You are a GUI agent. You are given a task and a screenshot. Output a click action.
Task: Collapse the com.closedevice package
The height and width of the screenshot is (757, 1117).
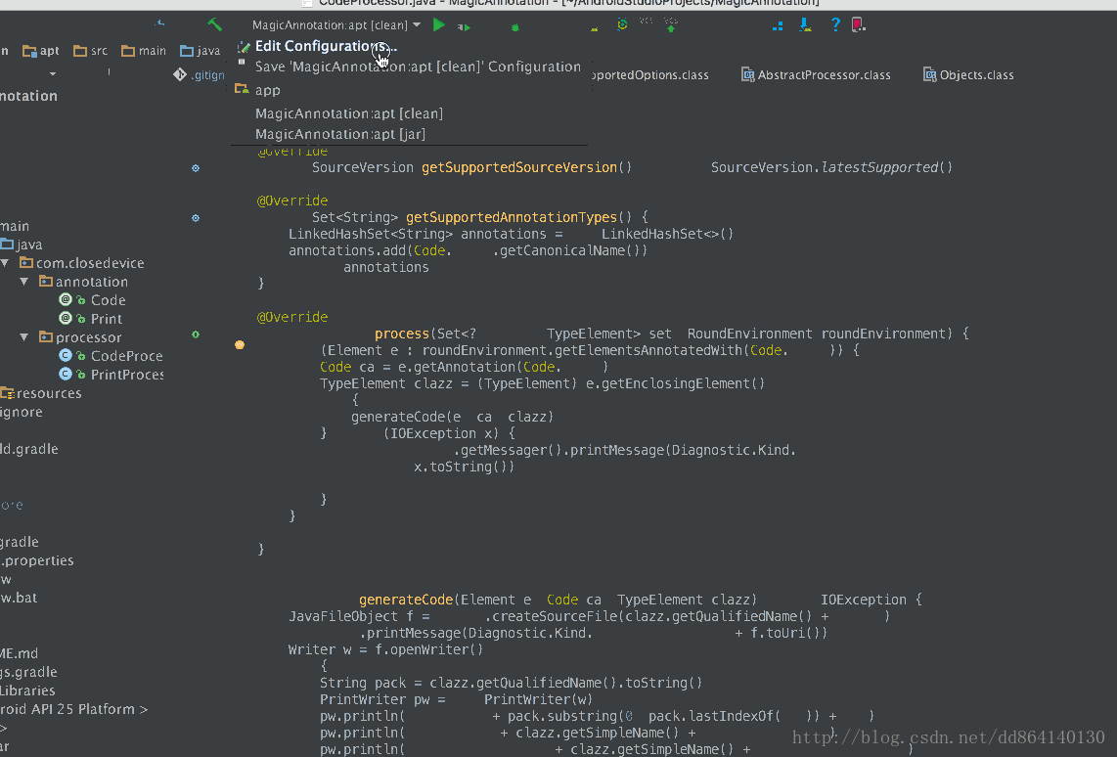[5, 263]
